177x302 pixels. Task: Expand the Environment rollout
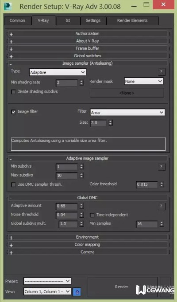[88, 237]
